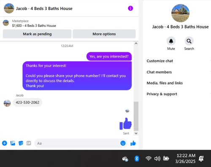Click the chat scrollbar down arrow

(x=136, y=133)
